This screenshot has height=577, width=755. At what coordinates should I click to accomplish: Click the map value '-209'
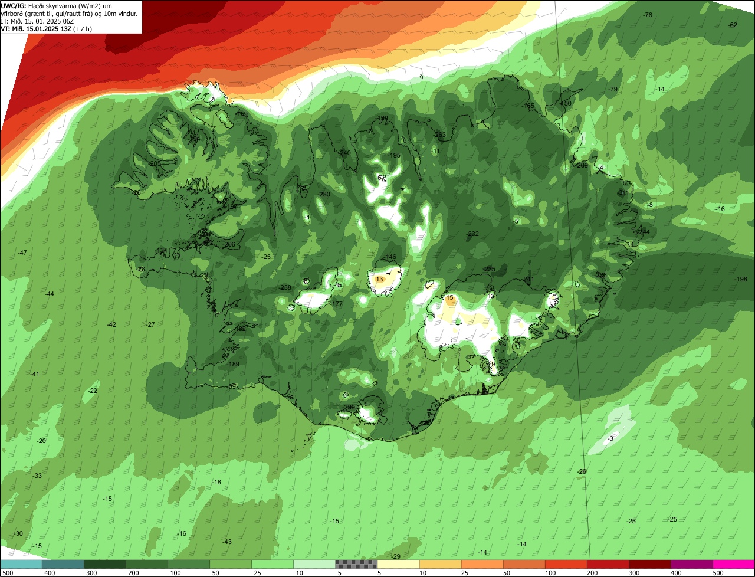tap(582, 165)
